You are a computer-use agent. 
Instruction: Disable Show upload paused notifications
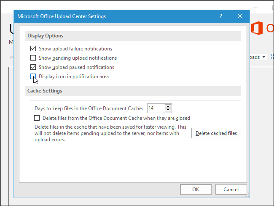click(x=33, y=67)
